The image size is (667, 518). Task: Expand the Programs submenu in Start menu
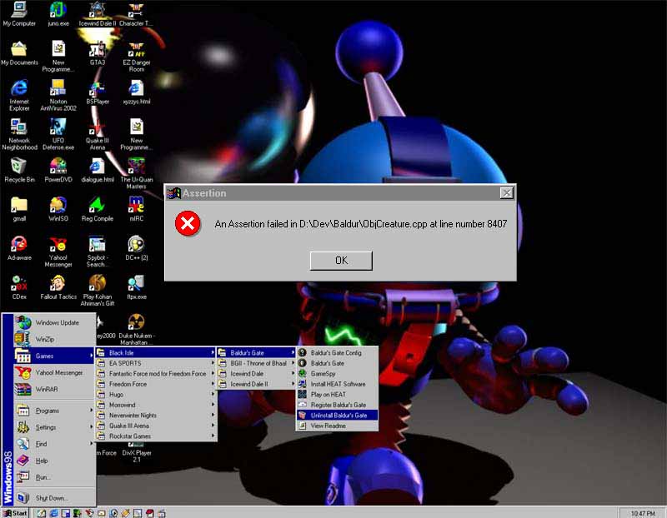coord(54,411)
